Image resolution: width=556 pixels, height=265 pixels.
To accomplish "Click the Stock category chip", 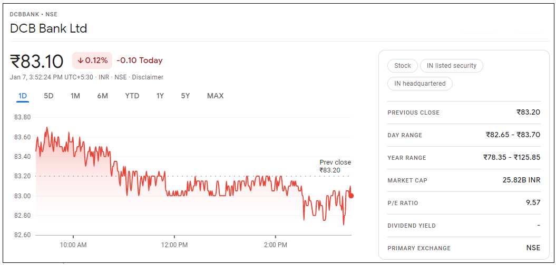I will click(403, 65).
